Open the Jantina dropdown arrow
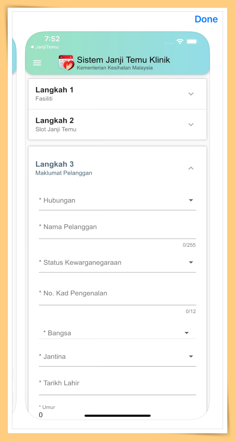The height and width of the screenshot is (441, 235). pos(191,356)
